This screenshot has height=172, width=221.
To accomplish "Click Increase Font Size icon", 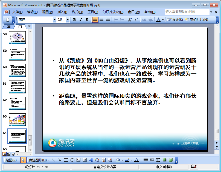I will [x=130, y=20].
